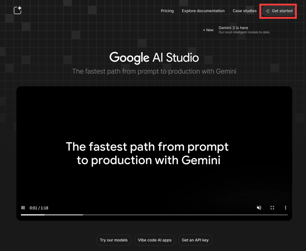Image resolution: width=306 pixels, height=251 pixels.
Task: Enter fullscreen mode for the video
Action: click(272, 208)
